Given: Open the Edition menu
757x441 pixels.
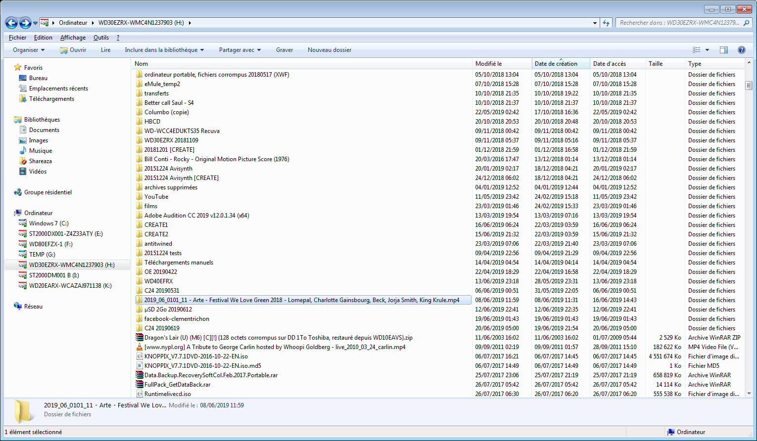Looking at the screenshot, I should pos(43,38).
